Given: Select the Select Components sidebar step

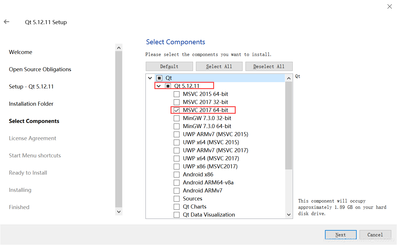Looking at the screenshot, I should point(34,121).
